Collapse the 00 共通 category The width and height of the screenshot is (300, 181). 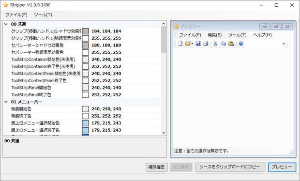tap(6, 24)
